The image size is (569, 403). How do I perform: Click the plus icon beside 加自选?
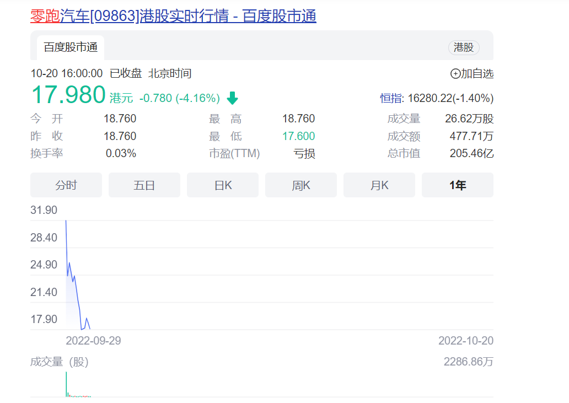pos(455,74)
